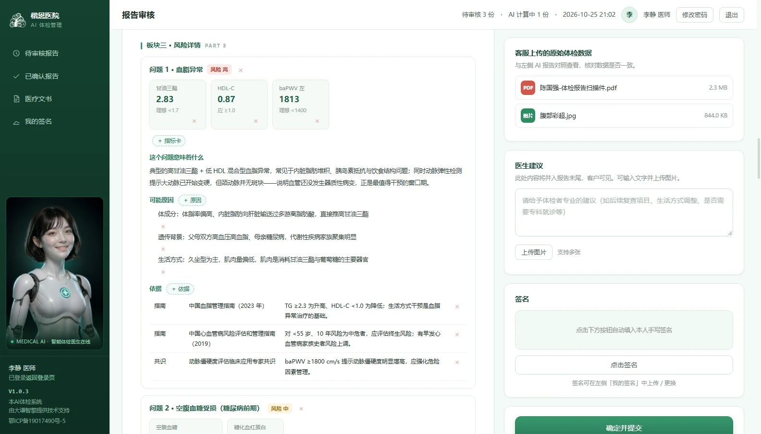761x434 pixels.
Task: Click the 李 user avatar
Action: (x=629, y=15)
